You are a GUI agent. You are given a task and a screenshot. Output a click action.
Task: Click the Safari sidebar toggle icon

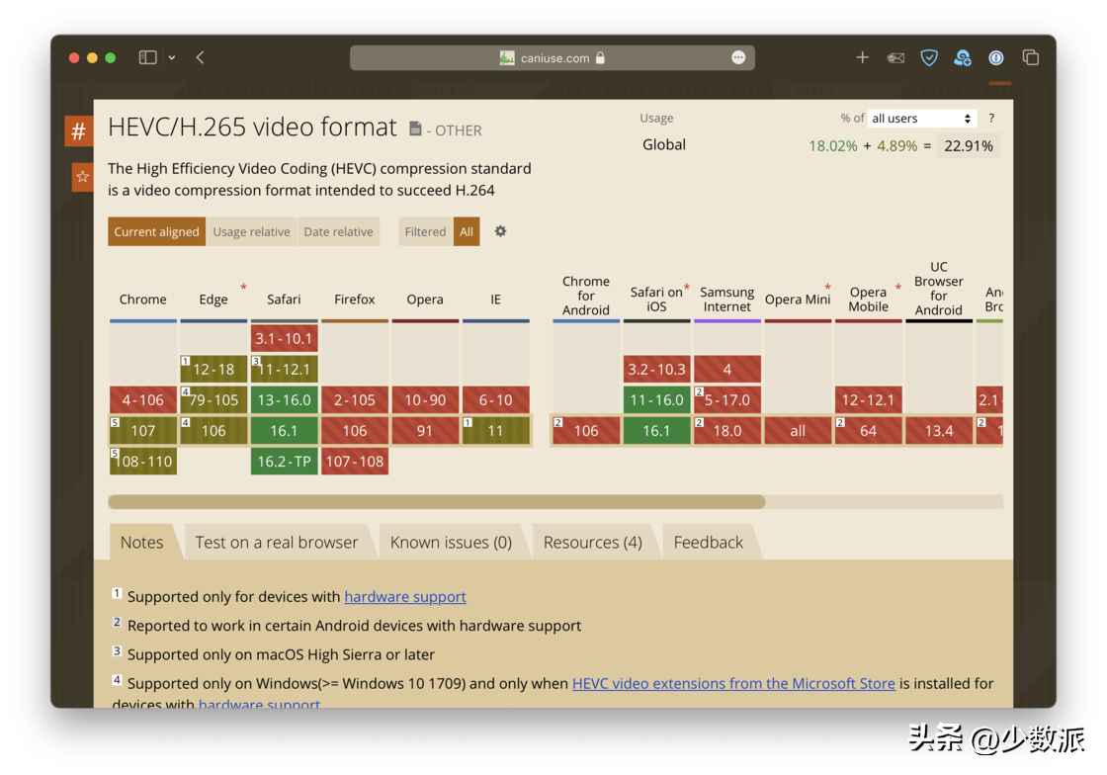tap(147, 57)
